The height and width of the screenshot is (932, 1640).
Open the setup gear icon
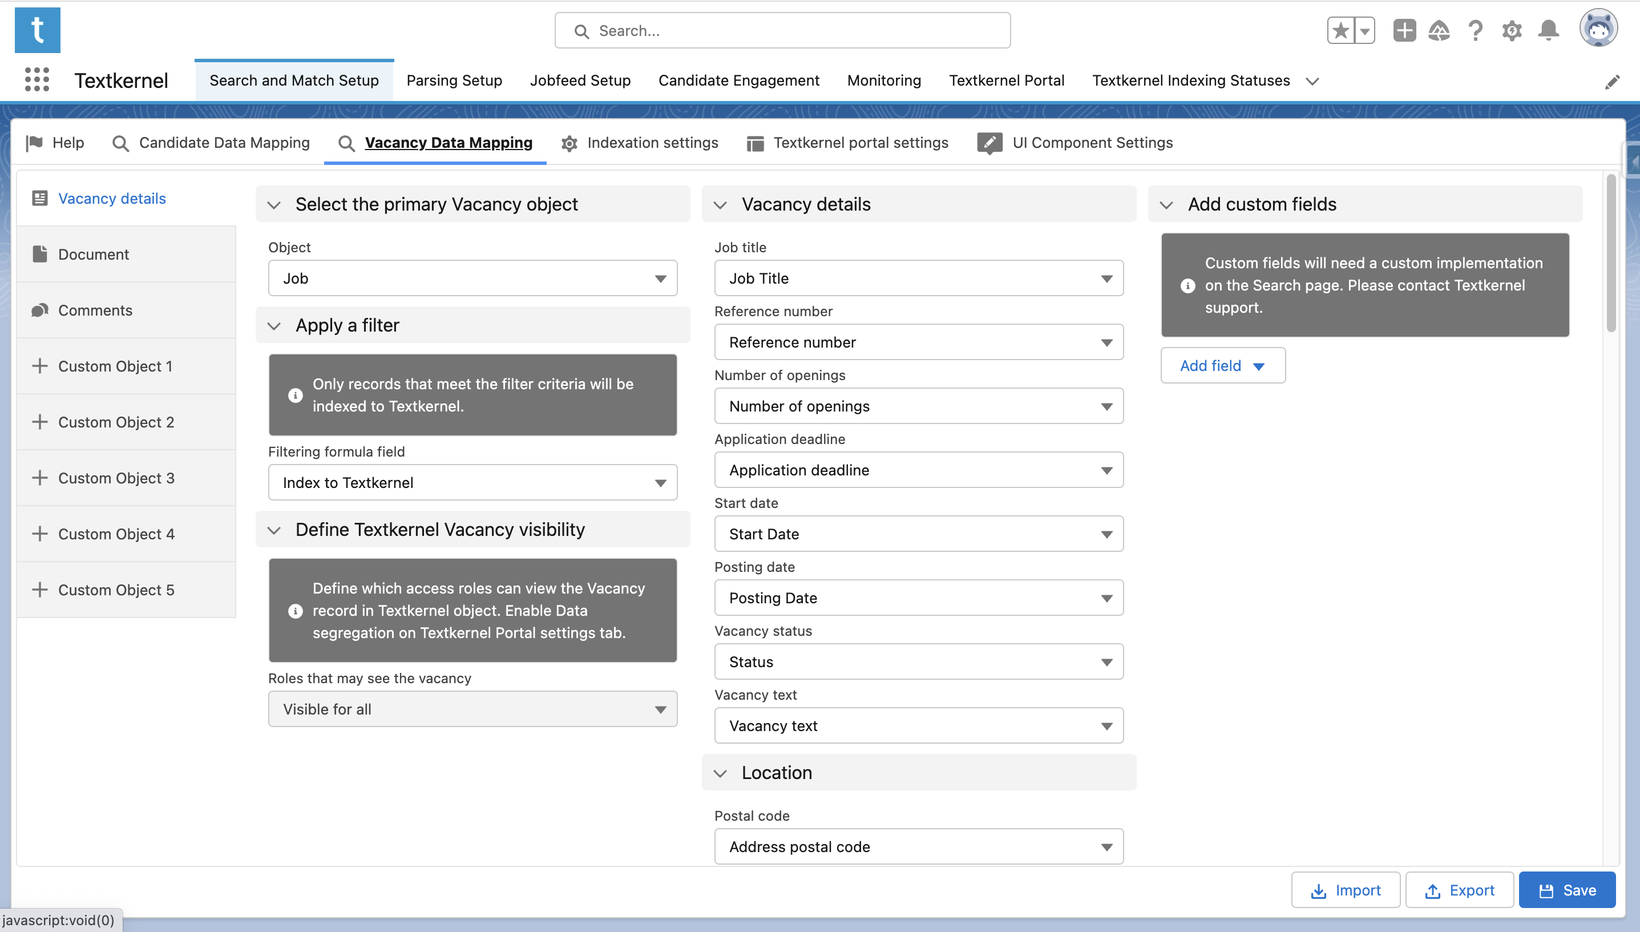(1512, 30)
